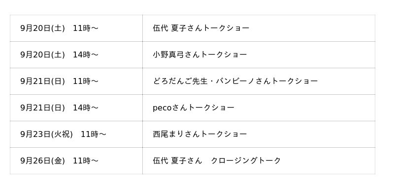
Task: Select 小野真弓さんトークショー entry
Action: pyautogui.click(x=200, y=54)
